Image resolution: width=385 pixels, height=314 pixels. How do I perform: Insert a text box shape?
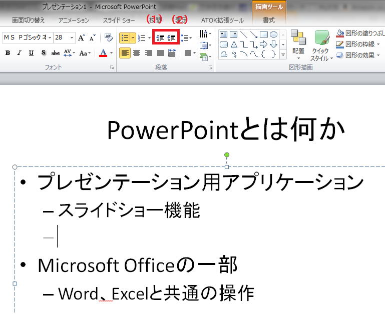(223, 34)
